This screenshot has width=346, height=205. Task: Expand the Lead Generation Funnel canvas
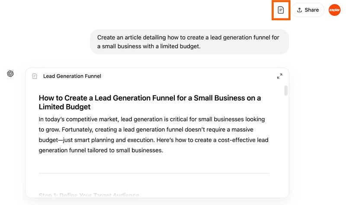(x=279, y=76)
